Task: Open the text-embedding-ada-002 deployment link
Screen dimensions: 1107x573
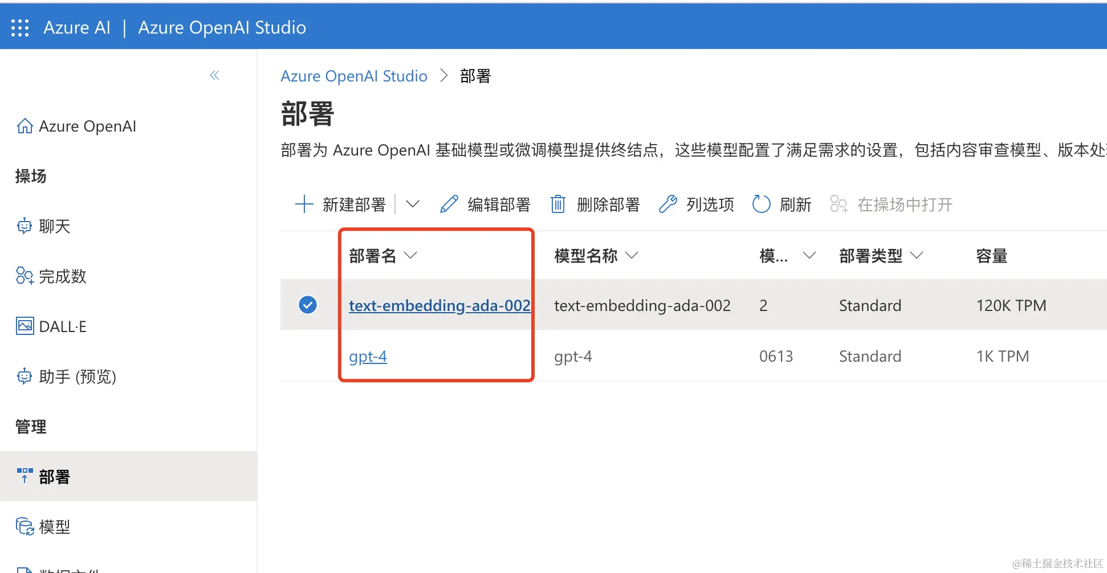Action: click(439, 305)
